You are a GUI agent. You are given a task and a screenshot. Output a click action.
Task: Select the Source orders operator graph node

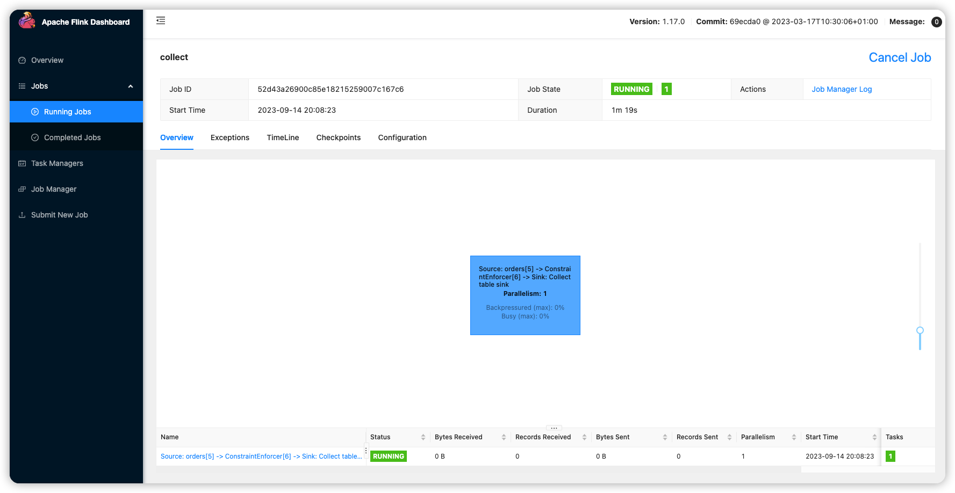click(x=525, y=295)
